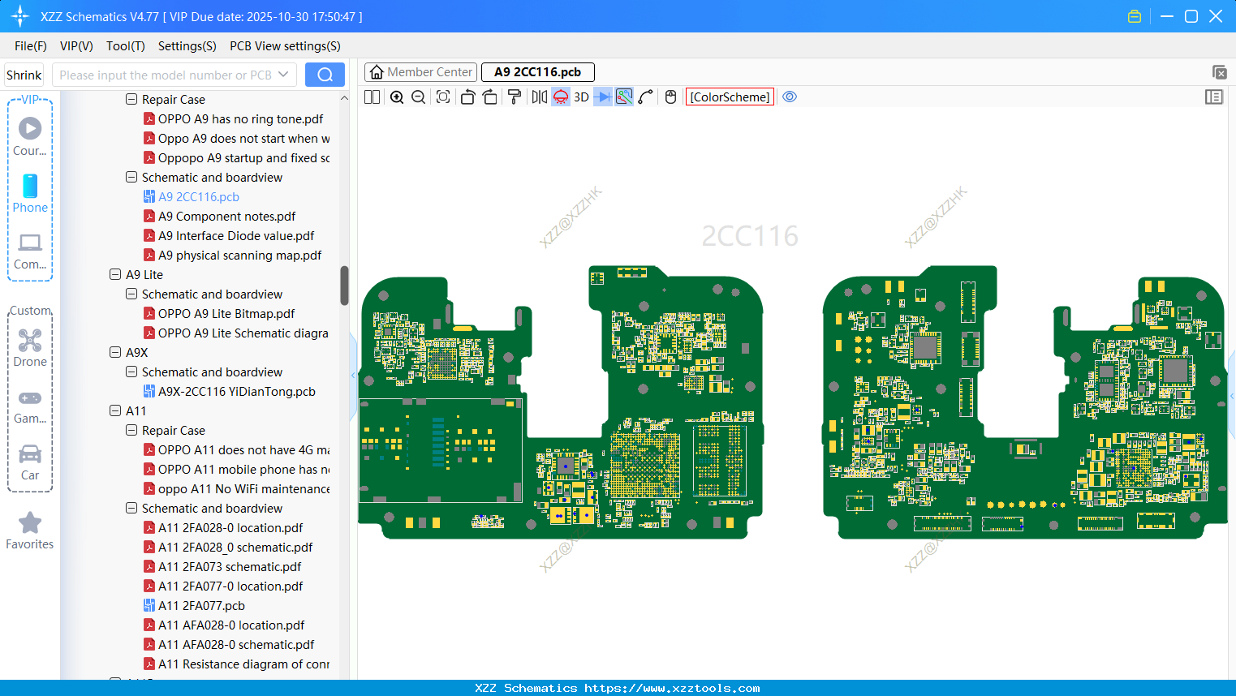
Task: Open the model number dropdown arrow
Action: (283, 75)
